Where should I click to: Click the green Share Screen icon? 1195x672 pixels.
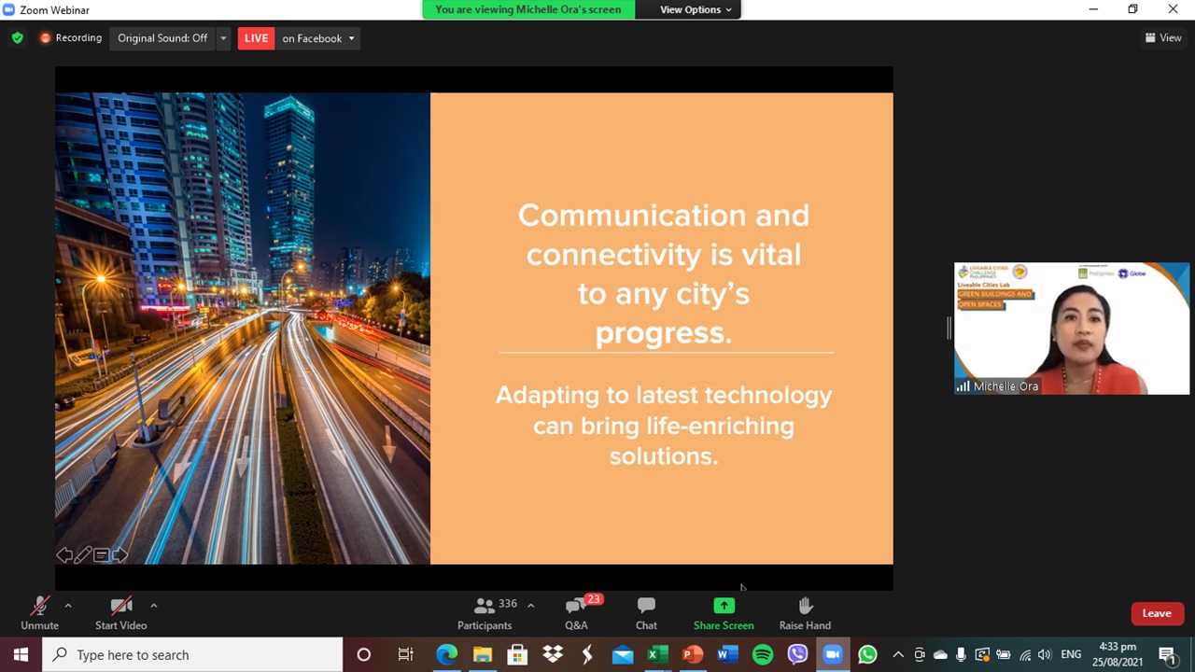click(724, 606)
